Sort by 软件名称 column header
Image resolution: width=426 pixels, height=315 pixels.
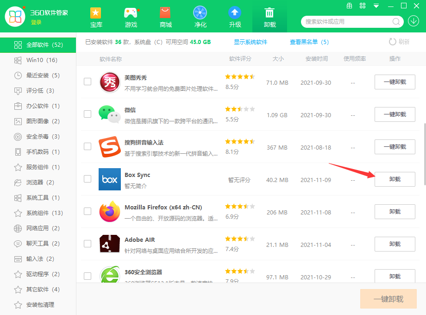click(x=111, y=59)
